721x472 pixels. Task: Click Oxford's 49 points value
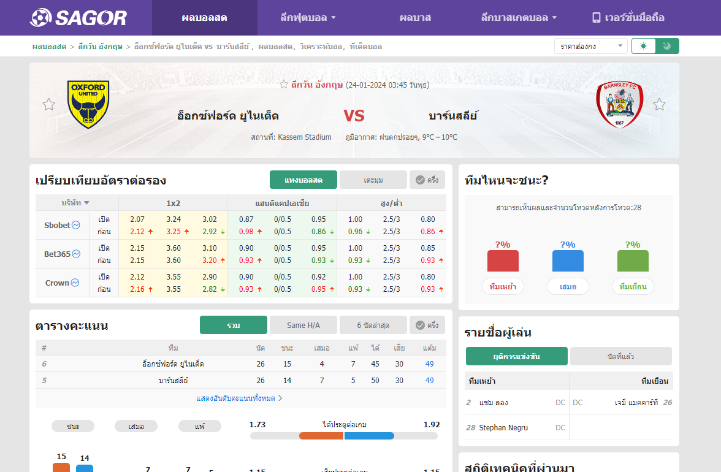(429, 364)
